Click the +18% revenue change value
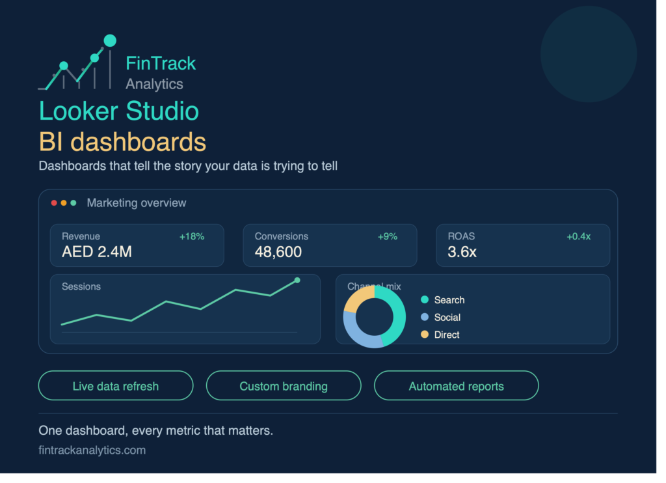The image size is (666, 483). tap(192, 237)
